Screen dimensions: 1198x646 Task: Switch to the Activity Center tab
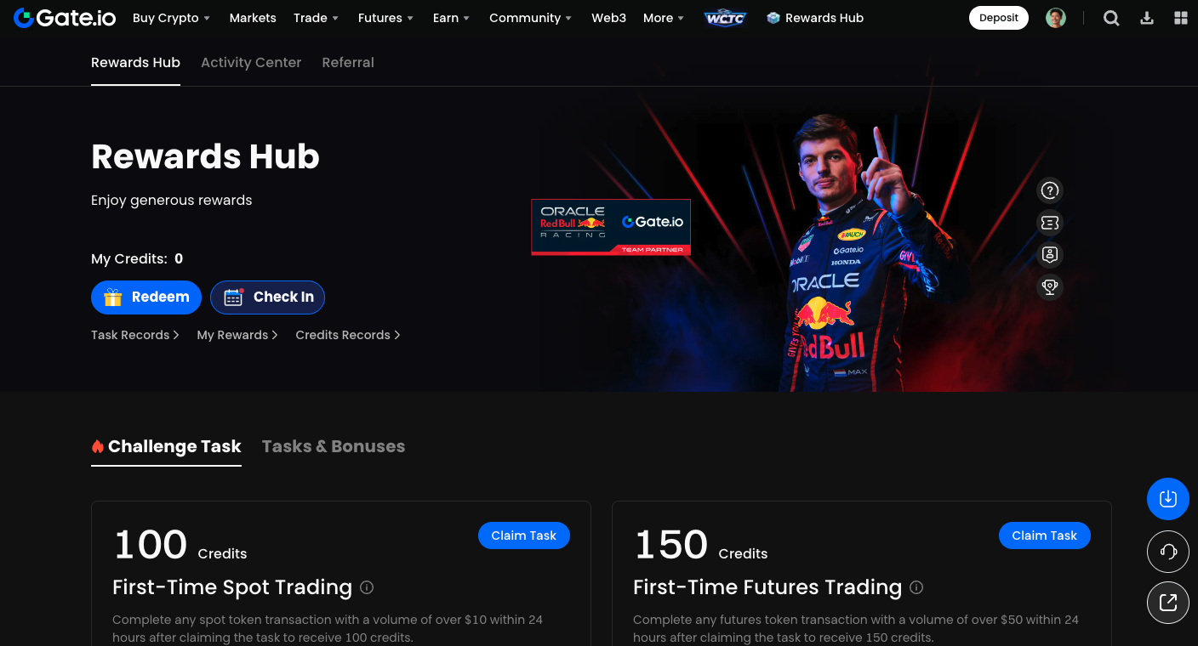tap(251, 62)
